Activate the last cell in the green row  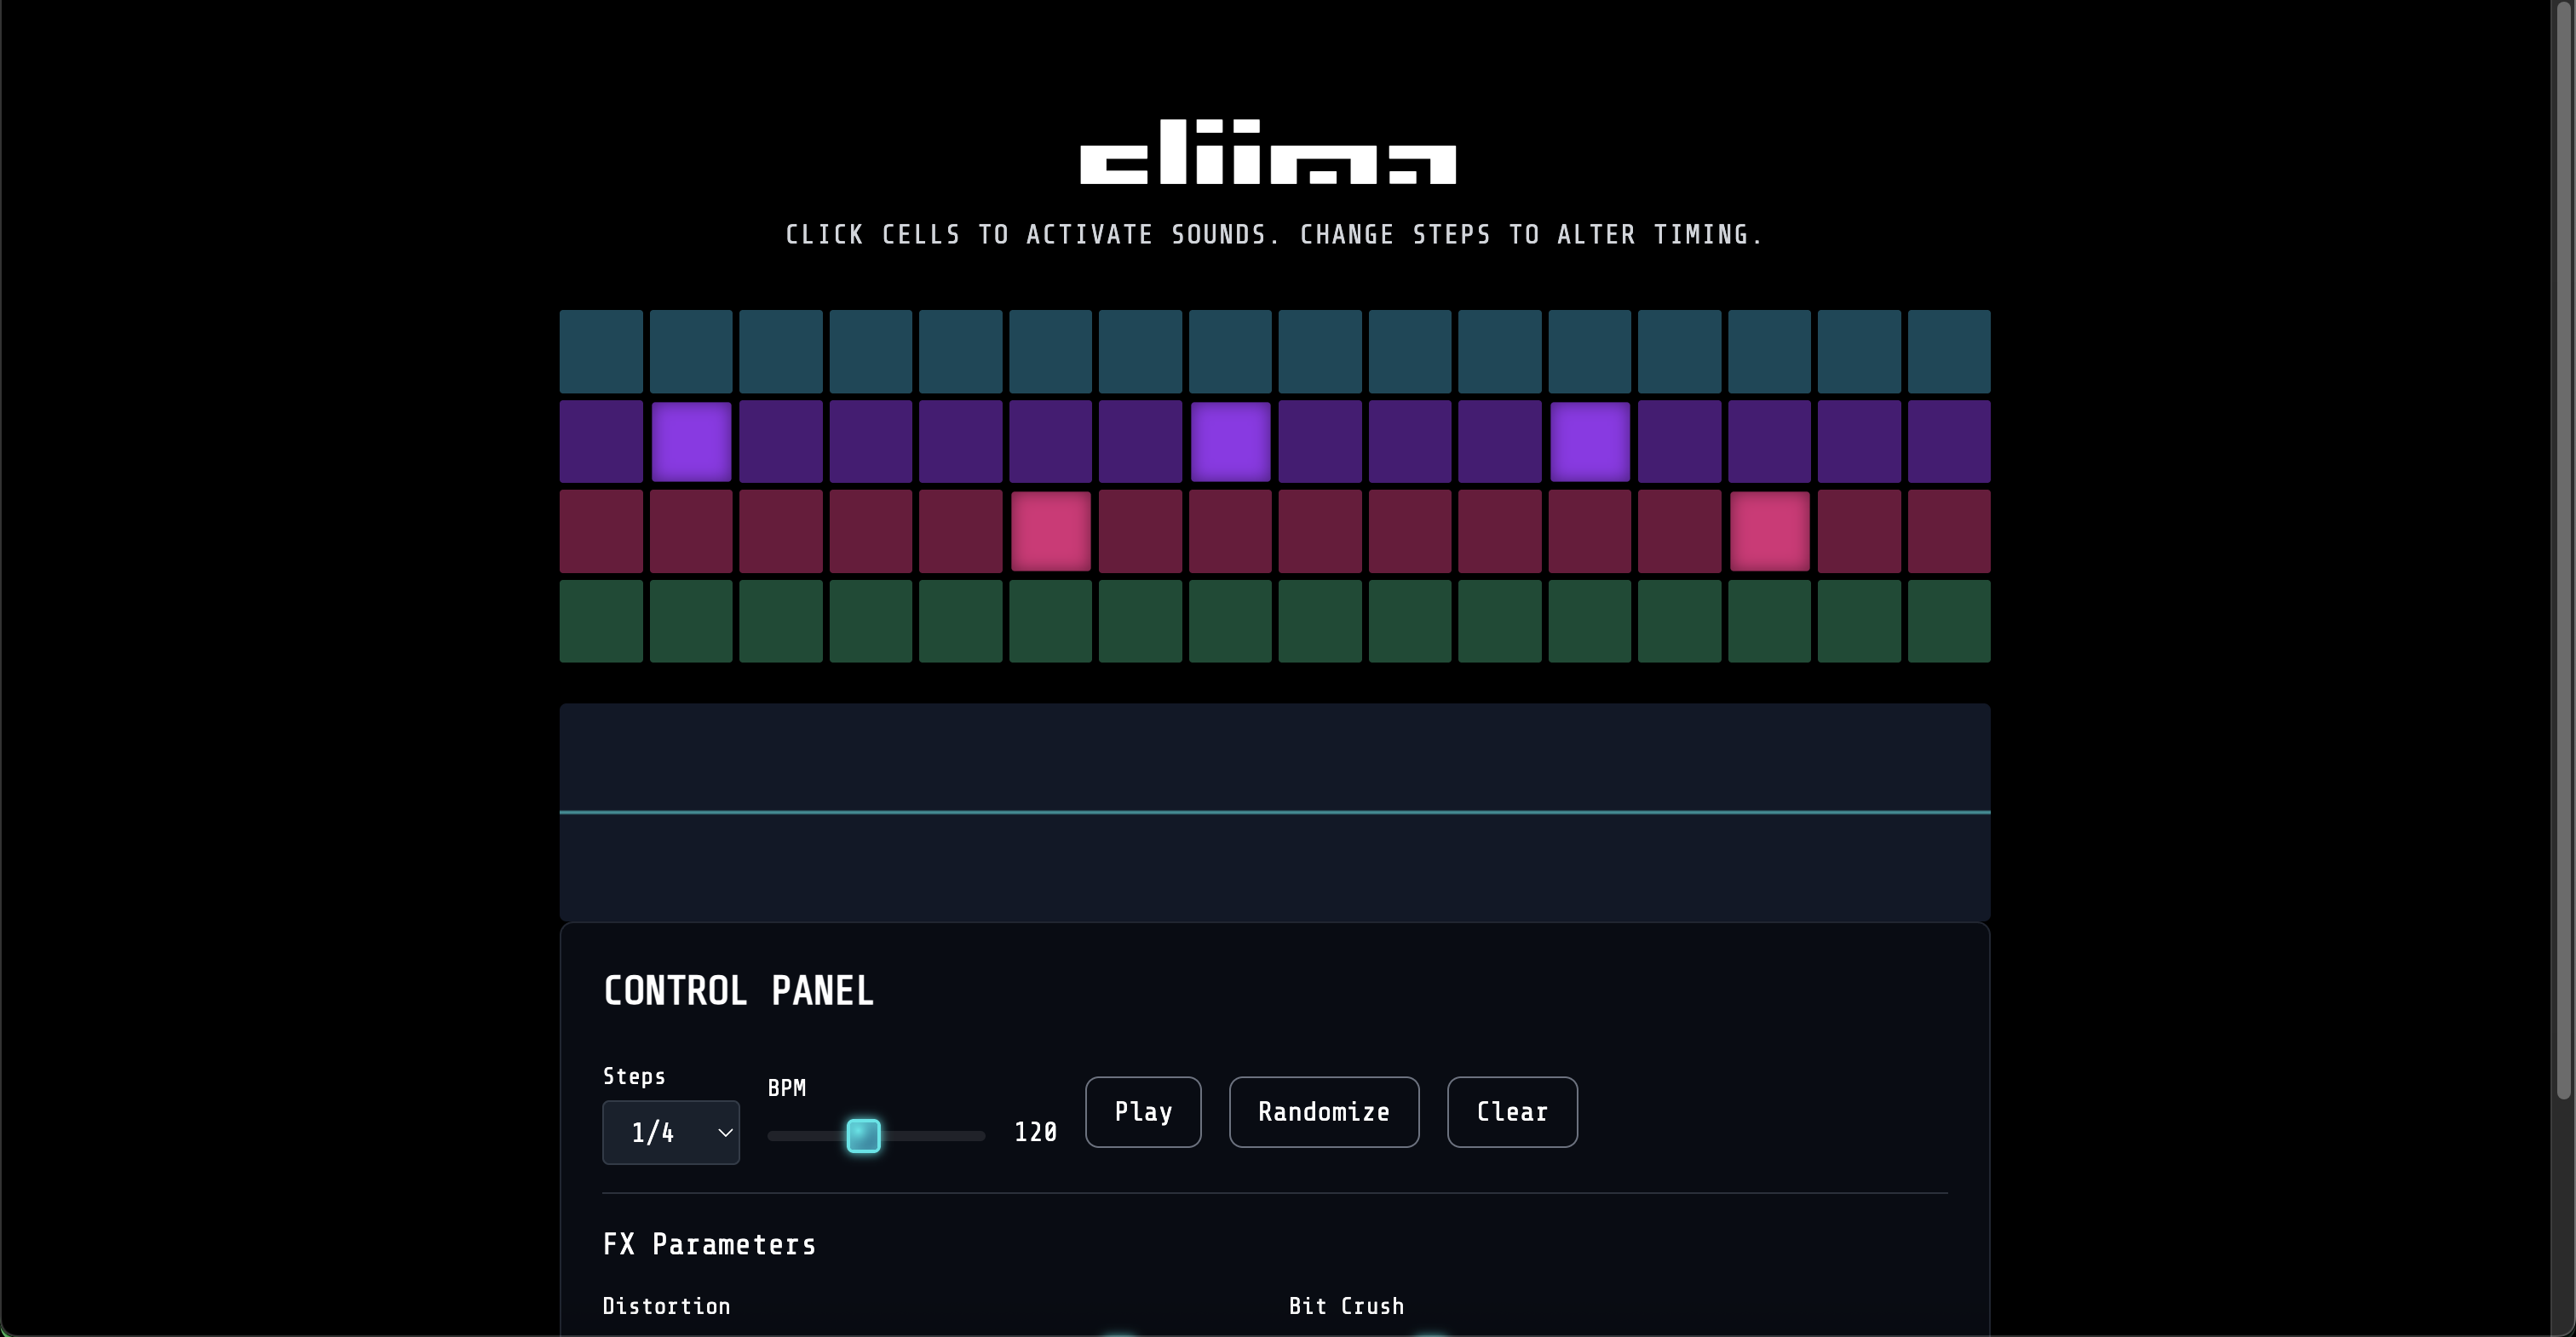[x=1948, y=621]
